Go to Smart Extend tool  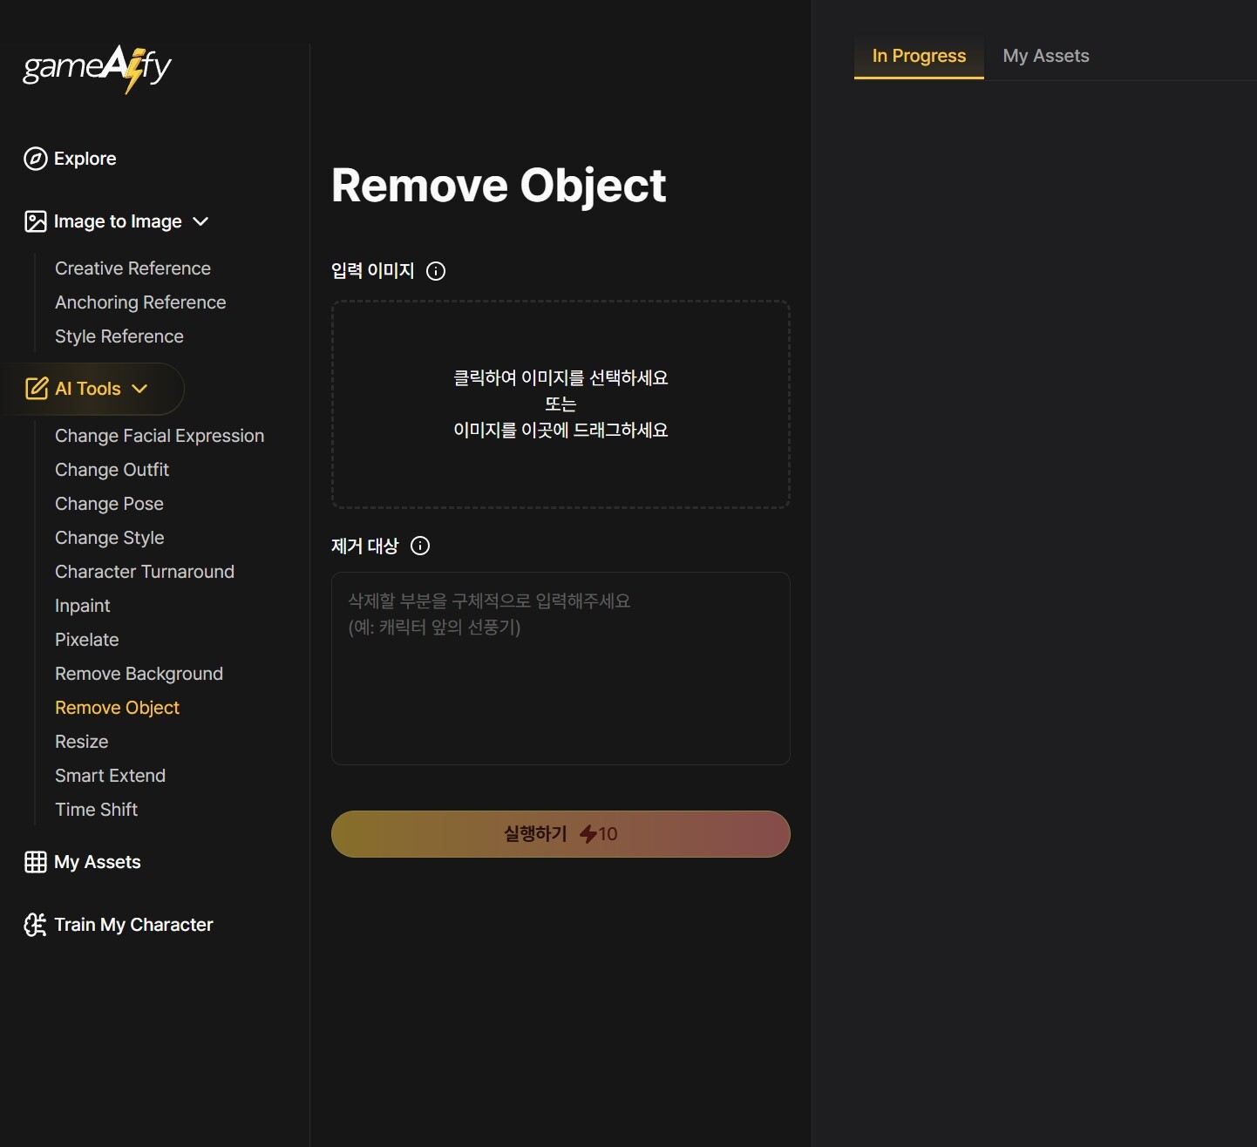110,776
